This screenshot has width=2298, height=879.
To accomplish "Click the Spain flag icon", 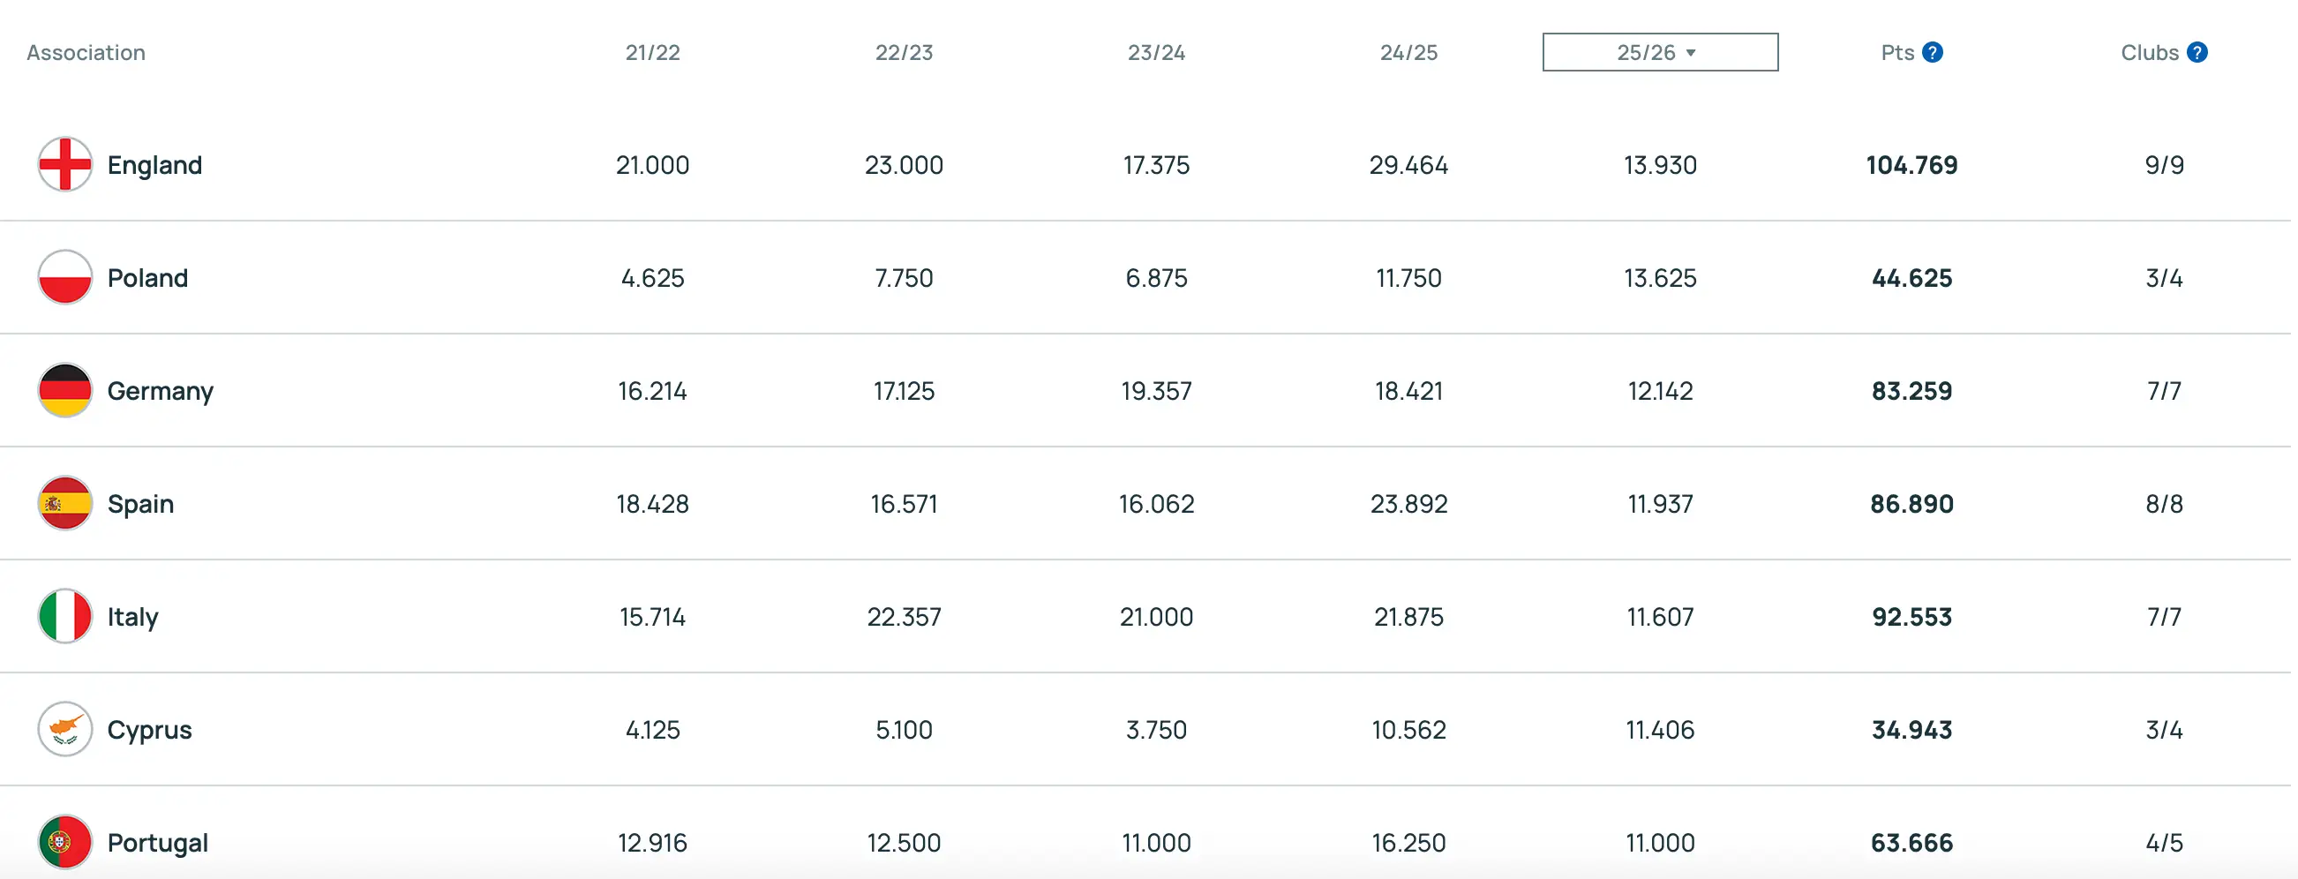I will 65,503.
